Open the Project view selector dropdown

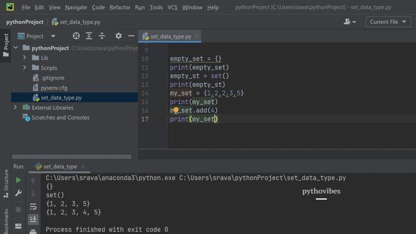[36, 36]
